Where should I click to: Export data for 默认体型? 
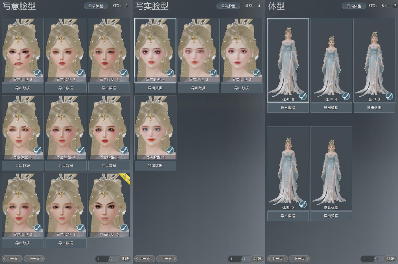[x=331, y=216]
